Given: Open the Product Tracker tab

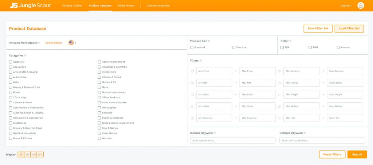Looking at the screenshot, I should pyautogui.click(x=72, y=6).
